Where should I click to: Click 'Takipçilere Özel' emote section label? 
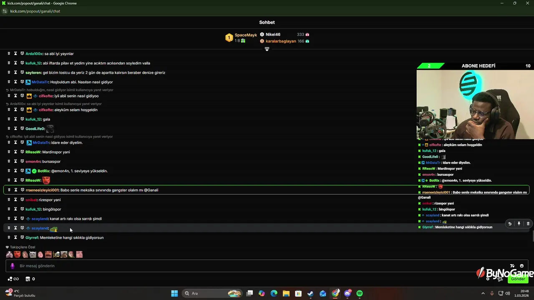23,247
